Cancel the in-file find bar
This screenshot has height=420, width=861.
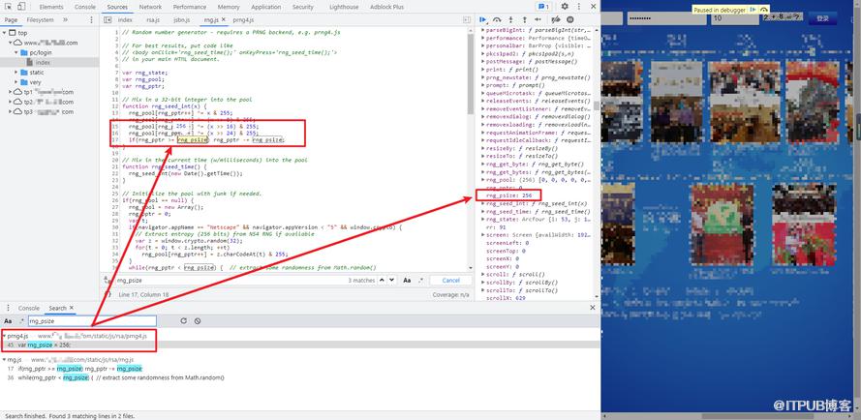[x=450, y=280]
